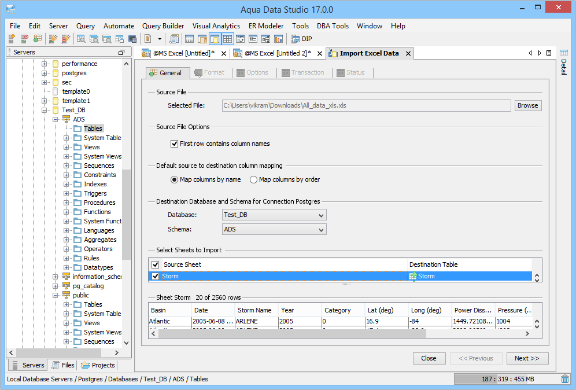Open the ER Modeler menu
This screenshot has width=576, height=390.
[x=266, y=26]
